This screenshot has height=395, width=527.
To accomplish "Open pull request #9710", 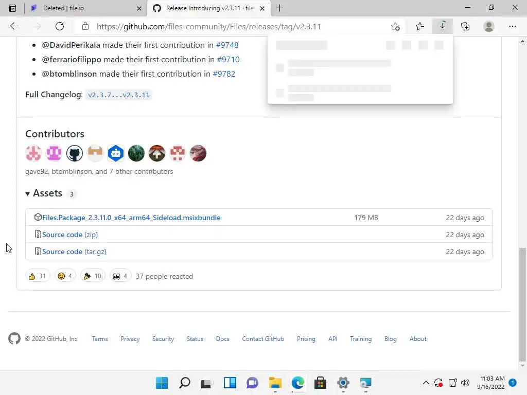I will click(x=228, y=60).
